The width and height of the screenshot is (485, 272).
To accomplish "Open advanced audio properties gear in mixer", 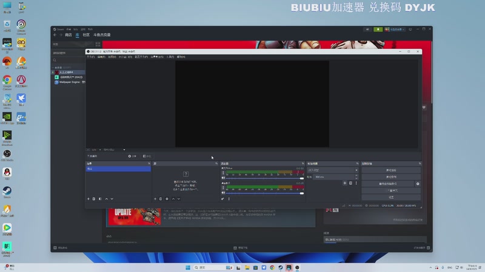I will (x=222, y=199).
